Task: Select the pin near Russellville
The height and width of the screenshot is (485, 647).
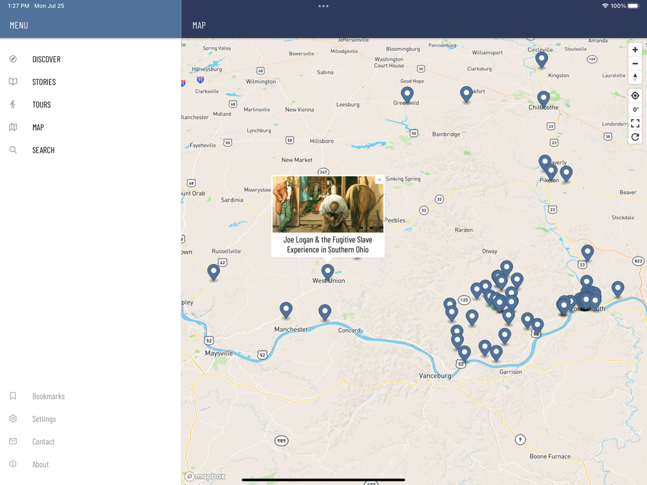Action: pyautogui.click(x=214, y=272)
